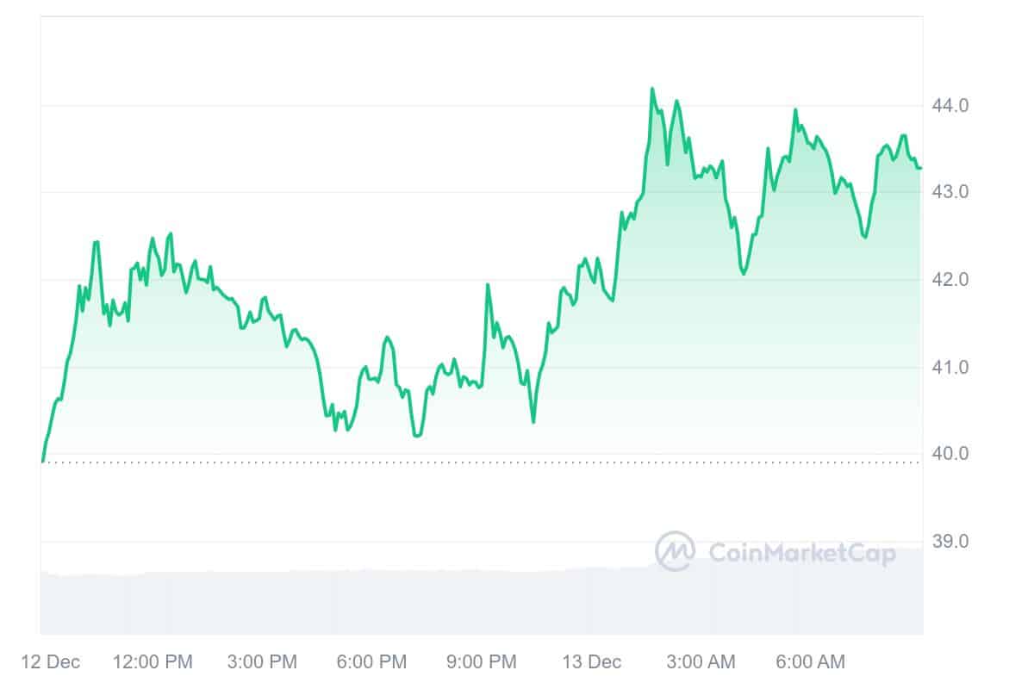Image resolution: width=1034 pixels, height=689 pixels.
Task: Click the highest peak of the price line
Action: tap(651, 89)
